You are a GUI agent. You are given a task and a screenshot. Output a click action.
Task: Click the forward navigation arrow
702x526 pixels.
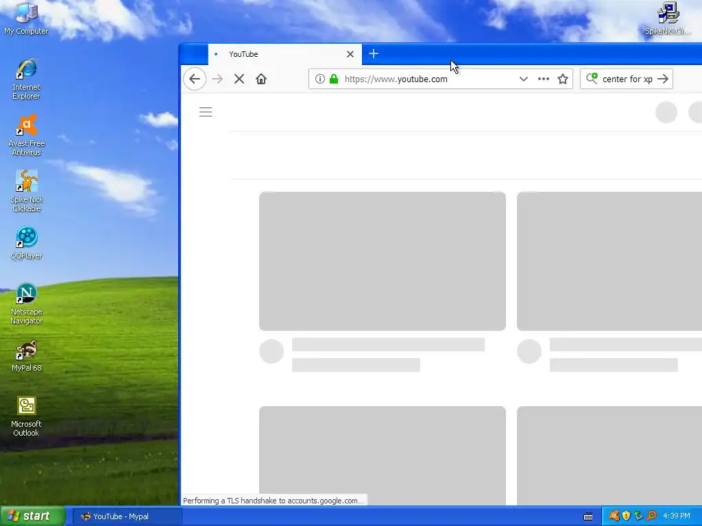pos(217,79)
